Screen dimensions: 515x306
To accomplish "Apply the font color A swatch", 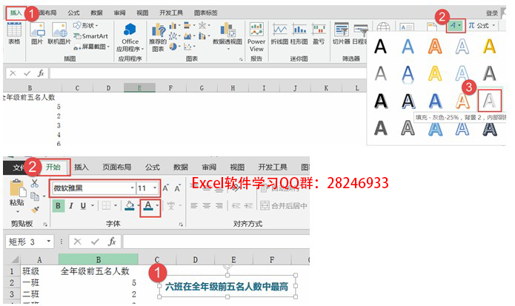I will click(x=148, y=206).
